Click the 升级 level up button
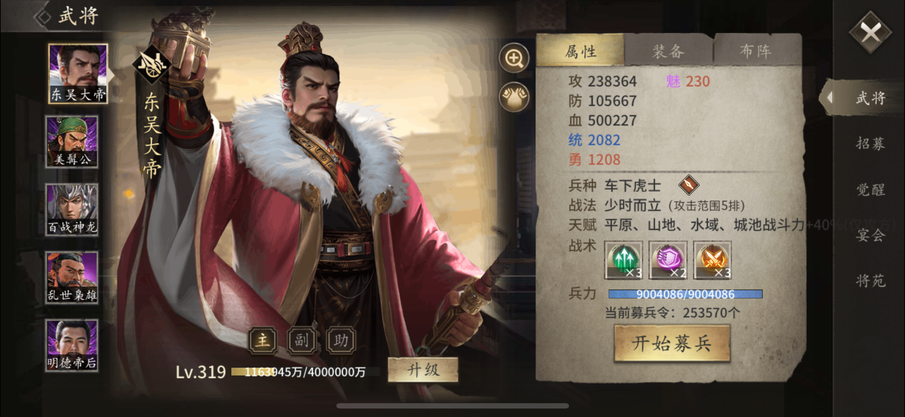Screen dimensions: 905x417 423,370
